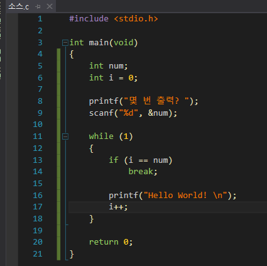The width and height of the screenshot is (267, 266).
Task: Click the closing brace on line 21
Action: click(72, 254)
